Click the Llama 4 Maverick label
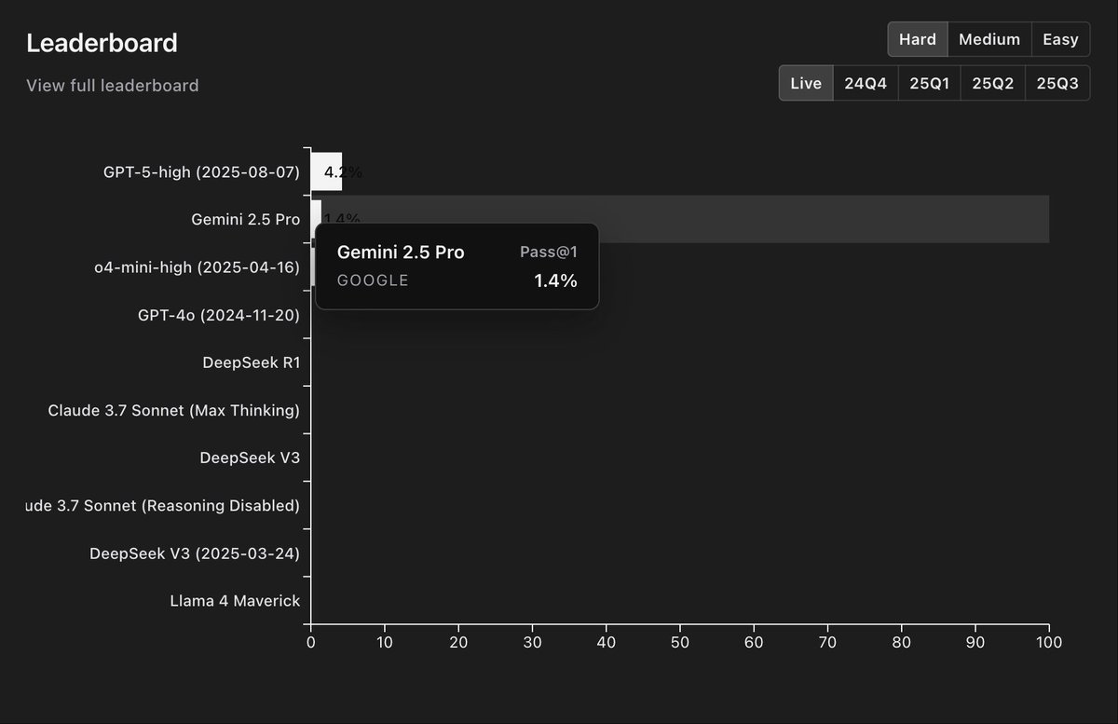Viewport: 1118px width, 724px height. click(x=235, y=600)
